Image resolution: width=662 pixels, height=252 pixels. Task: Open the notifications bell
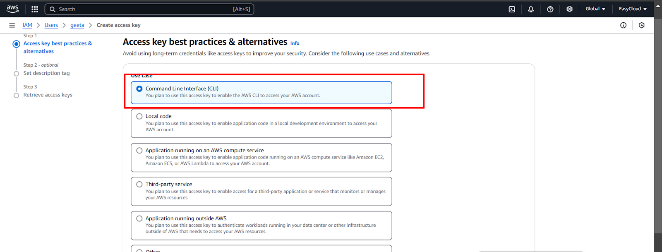pos(531,9)
